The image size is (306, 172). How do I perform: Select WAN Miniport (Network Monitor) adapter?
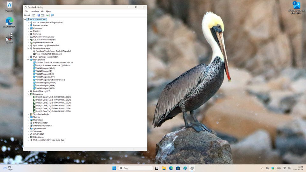coord(50,80)
